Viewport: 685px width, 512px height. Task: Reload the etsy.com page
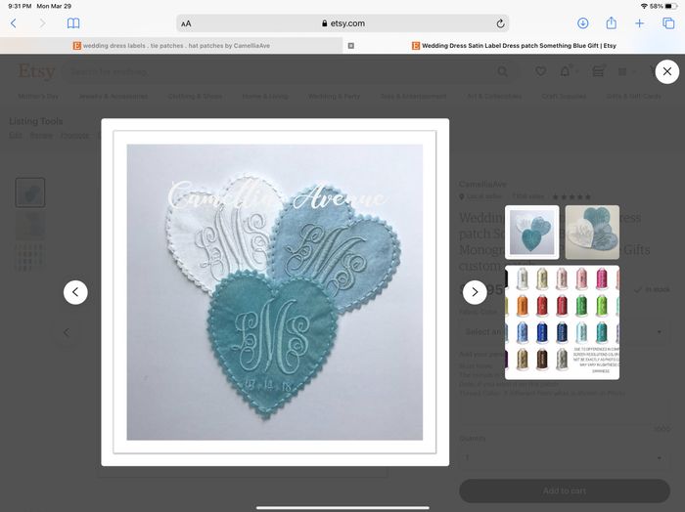[x=501, y=23]
